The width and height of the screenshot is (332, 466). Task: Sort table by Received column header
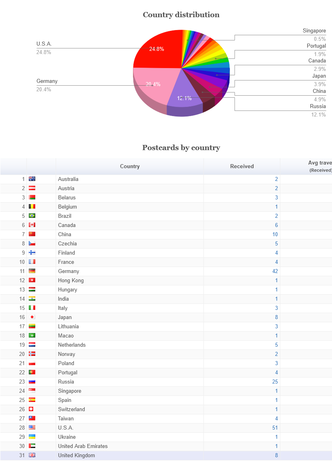tap(242, 167)
